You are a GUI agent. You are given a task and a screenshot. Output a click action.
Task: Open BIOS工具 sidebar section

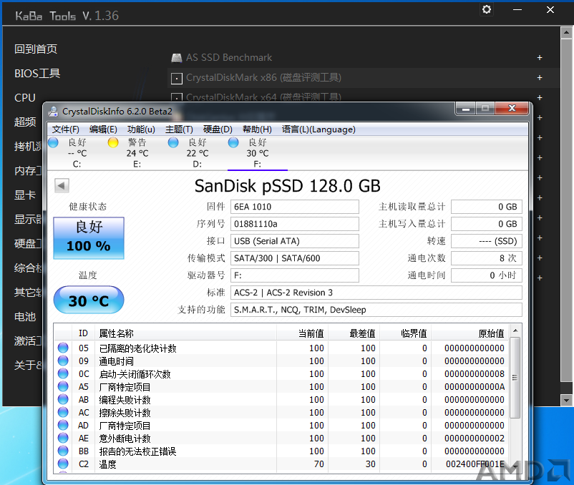[x=37, y=74]
